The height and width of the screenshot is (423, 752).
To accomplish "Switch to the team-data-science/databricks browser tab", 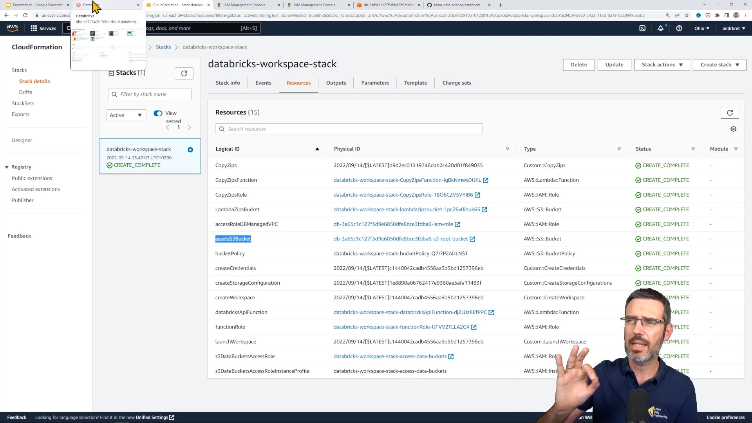I will pyautogui.click(x=459, y=5).
